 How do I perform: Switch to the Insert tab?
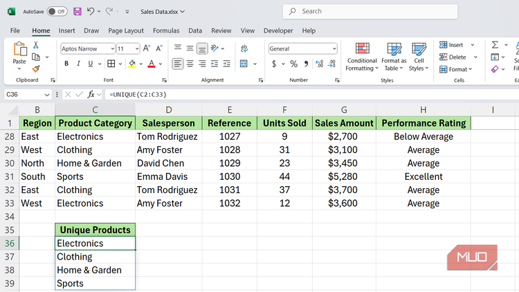click(x=66, y=30)
